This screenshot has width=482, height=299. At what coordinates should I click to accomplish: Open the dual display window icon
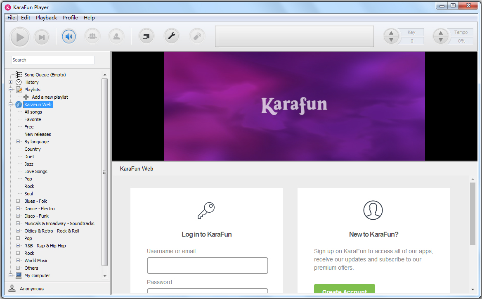click(146, 37)
